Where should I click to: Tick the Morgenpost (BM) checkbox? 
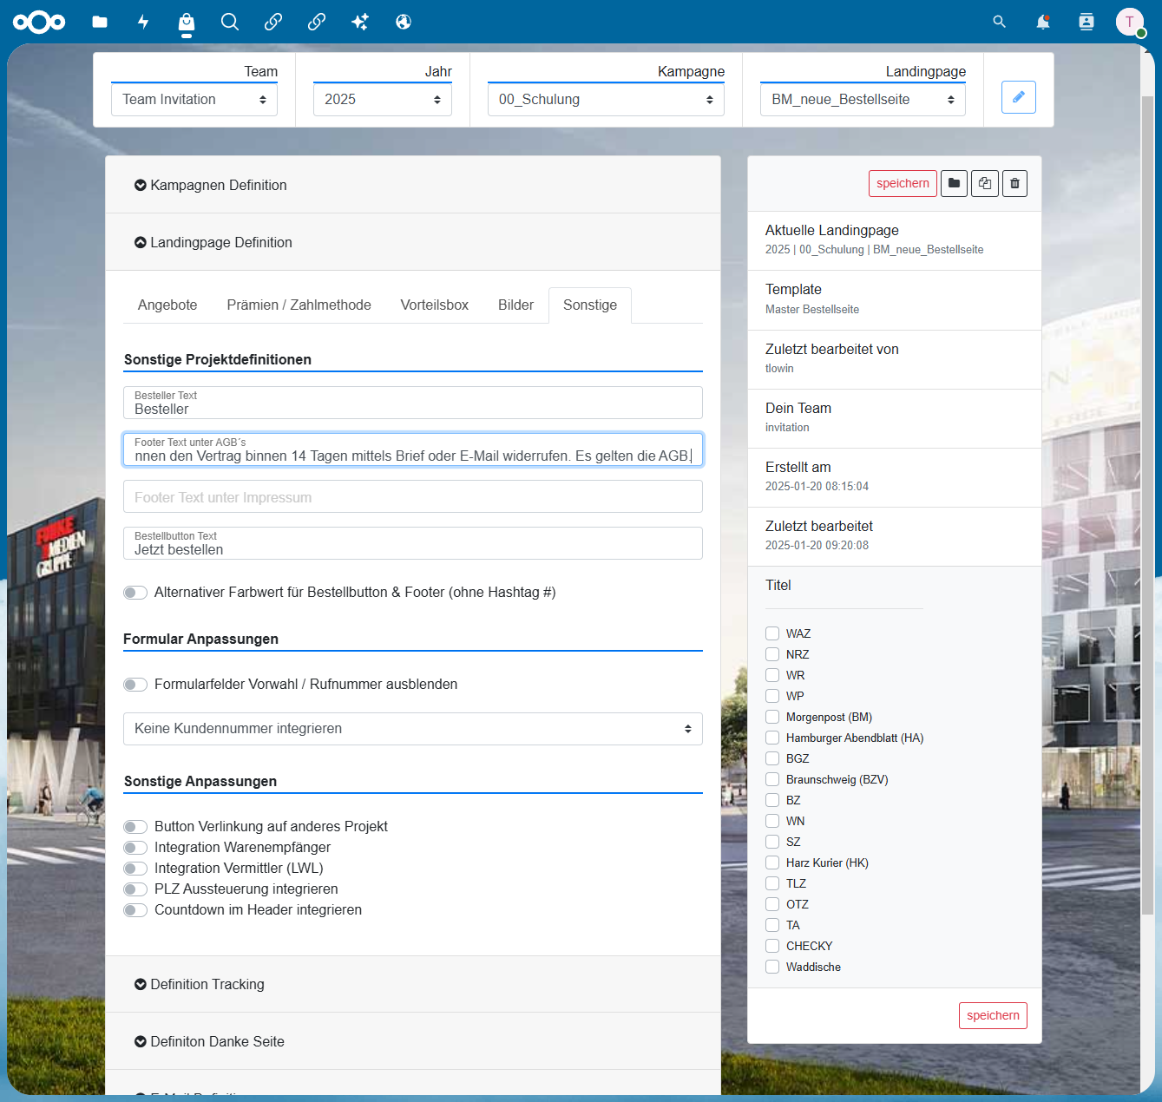772,717
